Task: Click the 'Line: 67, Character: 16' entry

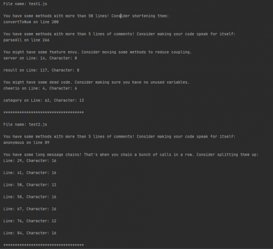Action: (x=30, y=209)
